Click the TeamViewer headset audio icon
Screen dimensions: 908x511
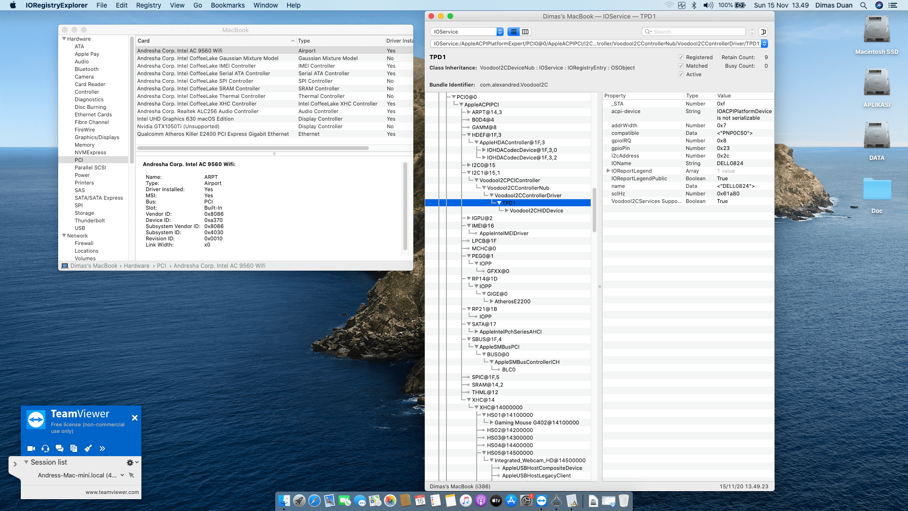coord(45,448)
